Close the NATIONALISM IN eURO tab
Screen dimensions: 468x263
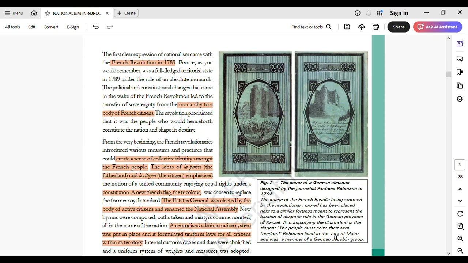107,13
